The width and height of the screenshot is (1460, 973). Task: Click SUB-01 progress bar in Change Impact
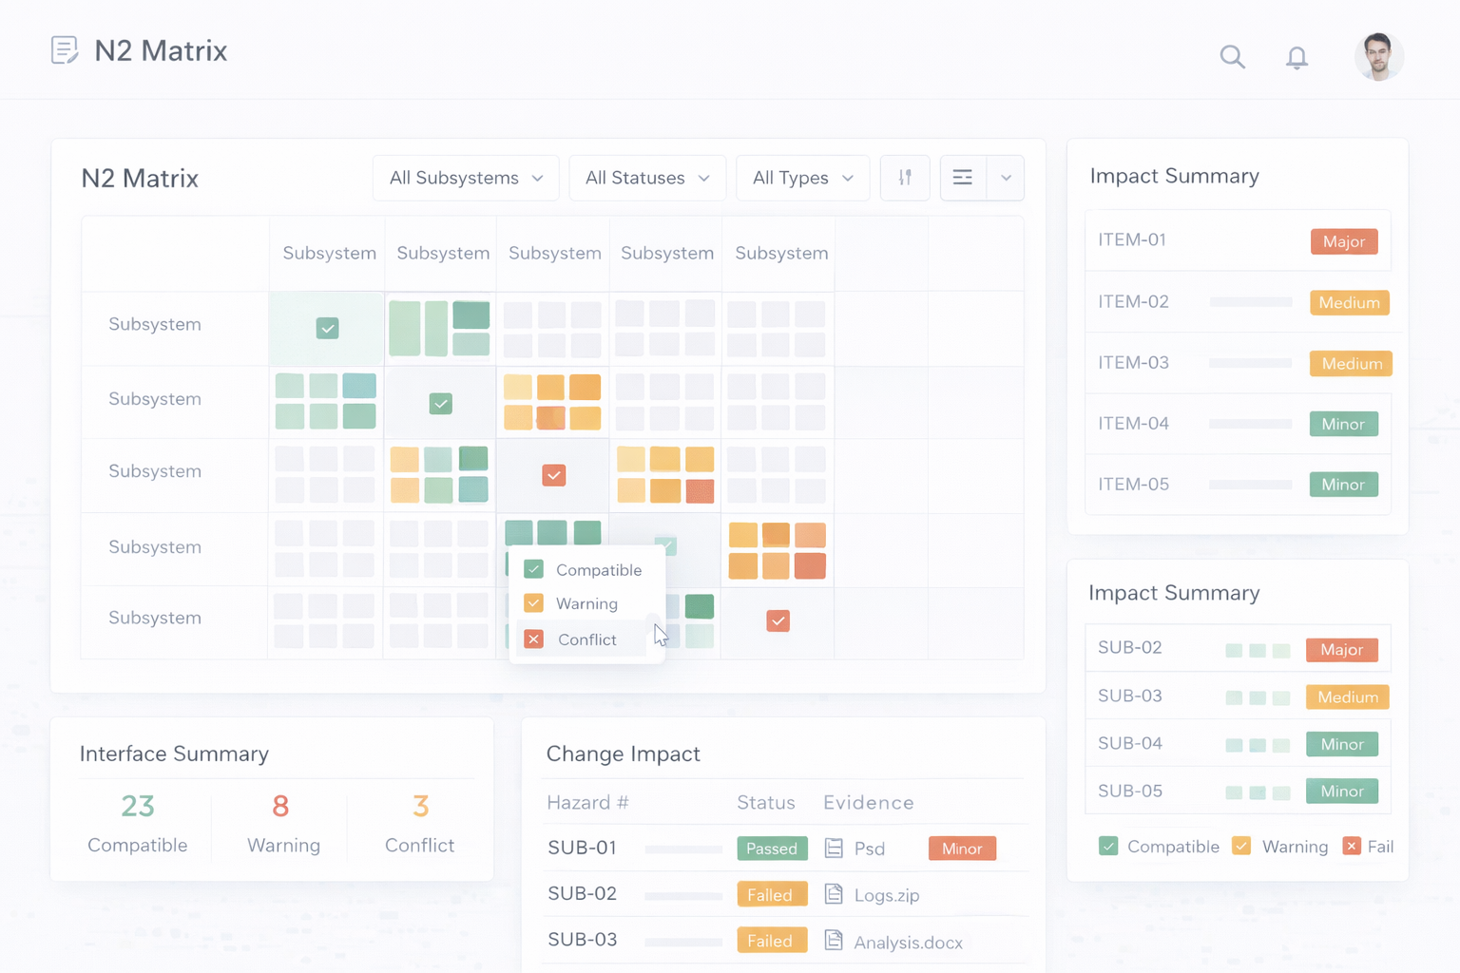683,849
